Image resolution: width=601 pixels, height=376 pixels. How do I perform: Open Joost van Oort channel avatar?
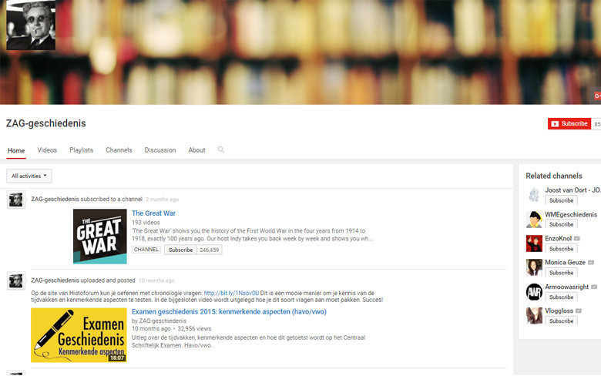(534, 195)
